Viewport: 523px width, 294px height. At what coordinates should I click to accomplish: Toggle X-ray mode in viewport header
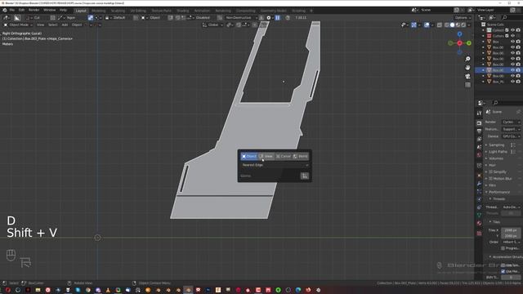click(x=440, y=25)
